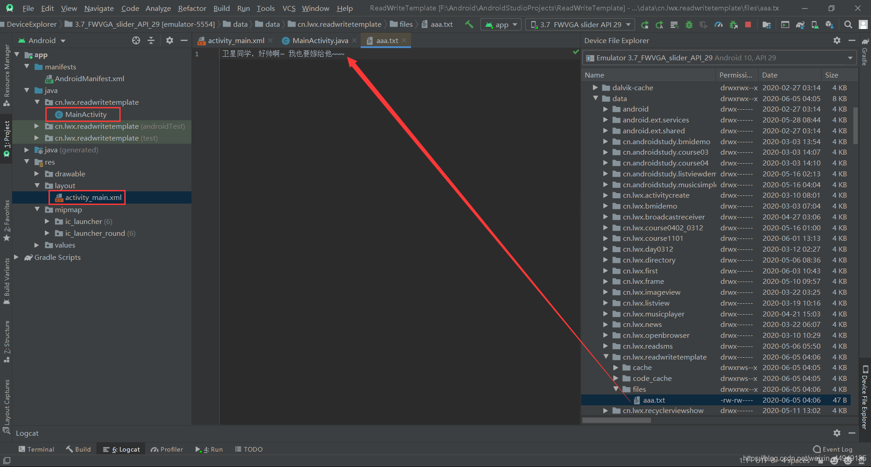
Task: Open the Profiler with the speedometer toolbar icon
Action: [719, 24]
